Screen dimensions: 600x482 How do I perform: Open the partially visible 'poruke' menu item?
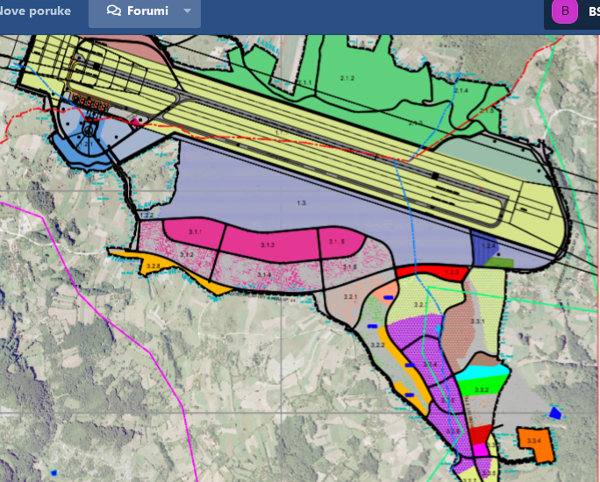(35, 11)
